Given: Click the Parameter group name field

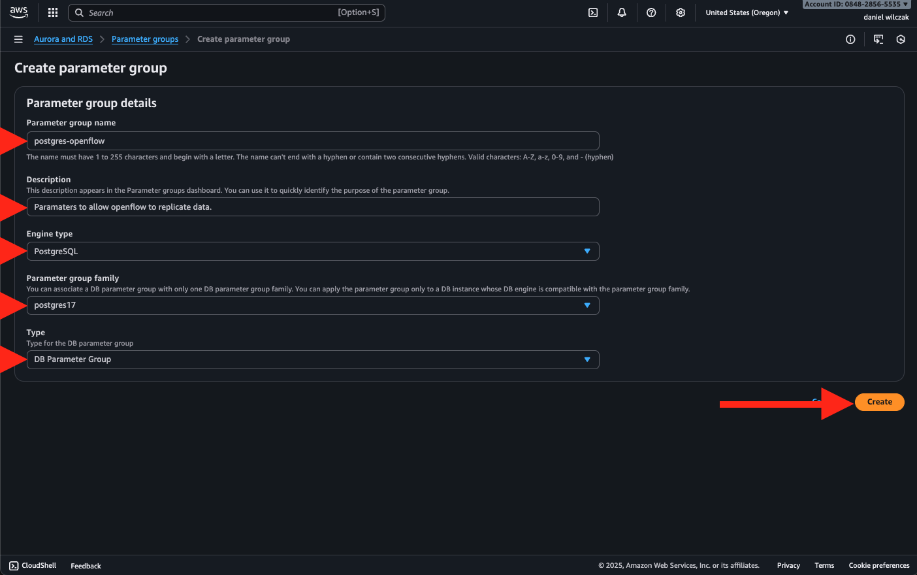Looking at the screenshot, I should pos(313,141).
